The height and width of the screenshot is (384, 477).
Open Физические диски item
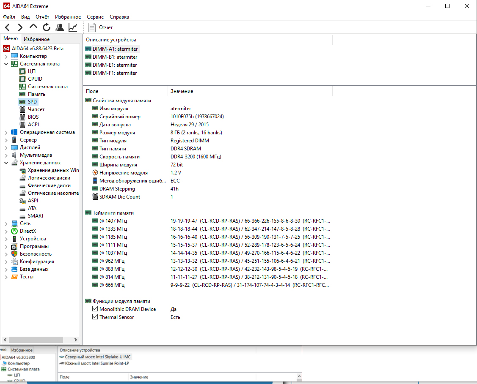click(x=49, y=185)
